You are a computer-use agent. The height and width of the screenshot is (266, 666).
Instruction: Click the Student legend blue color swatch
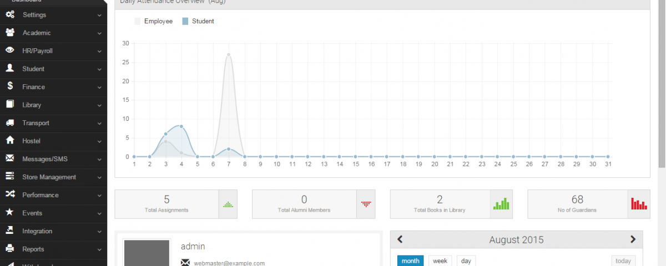tap(185, 21)
